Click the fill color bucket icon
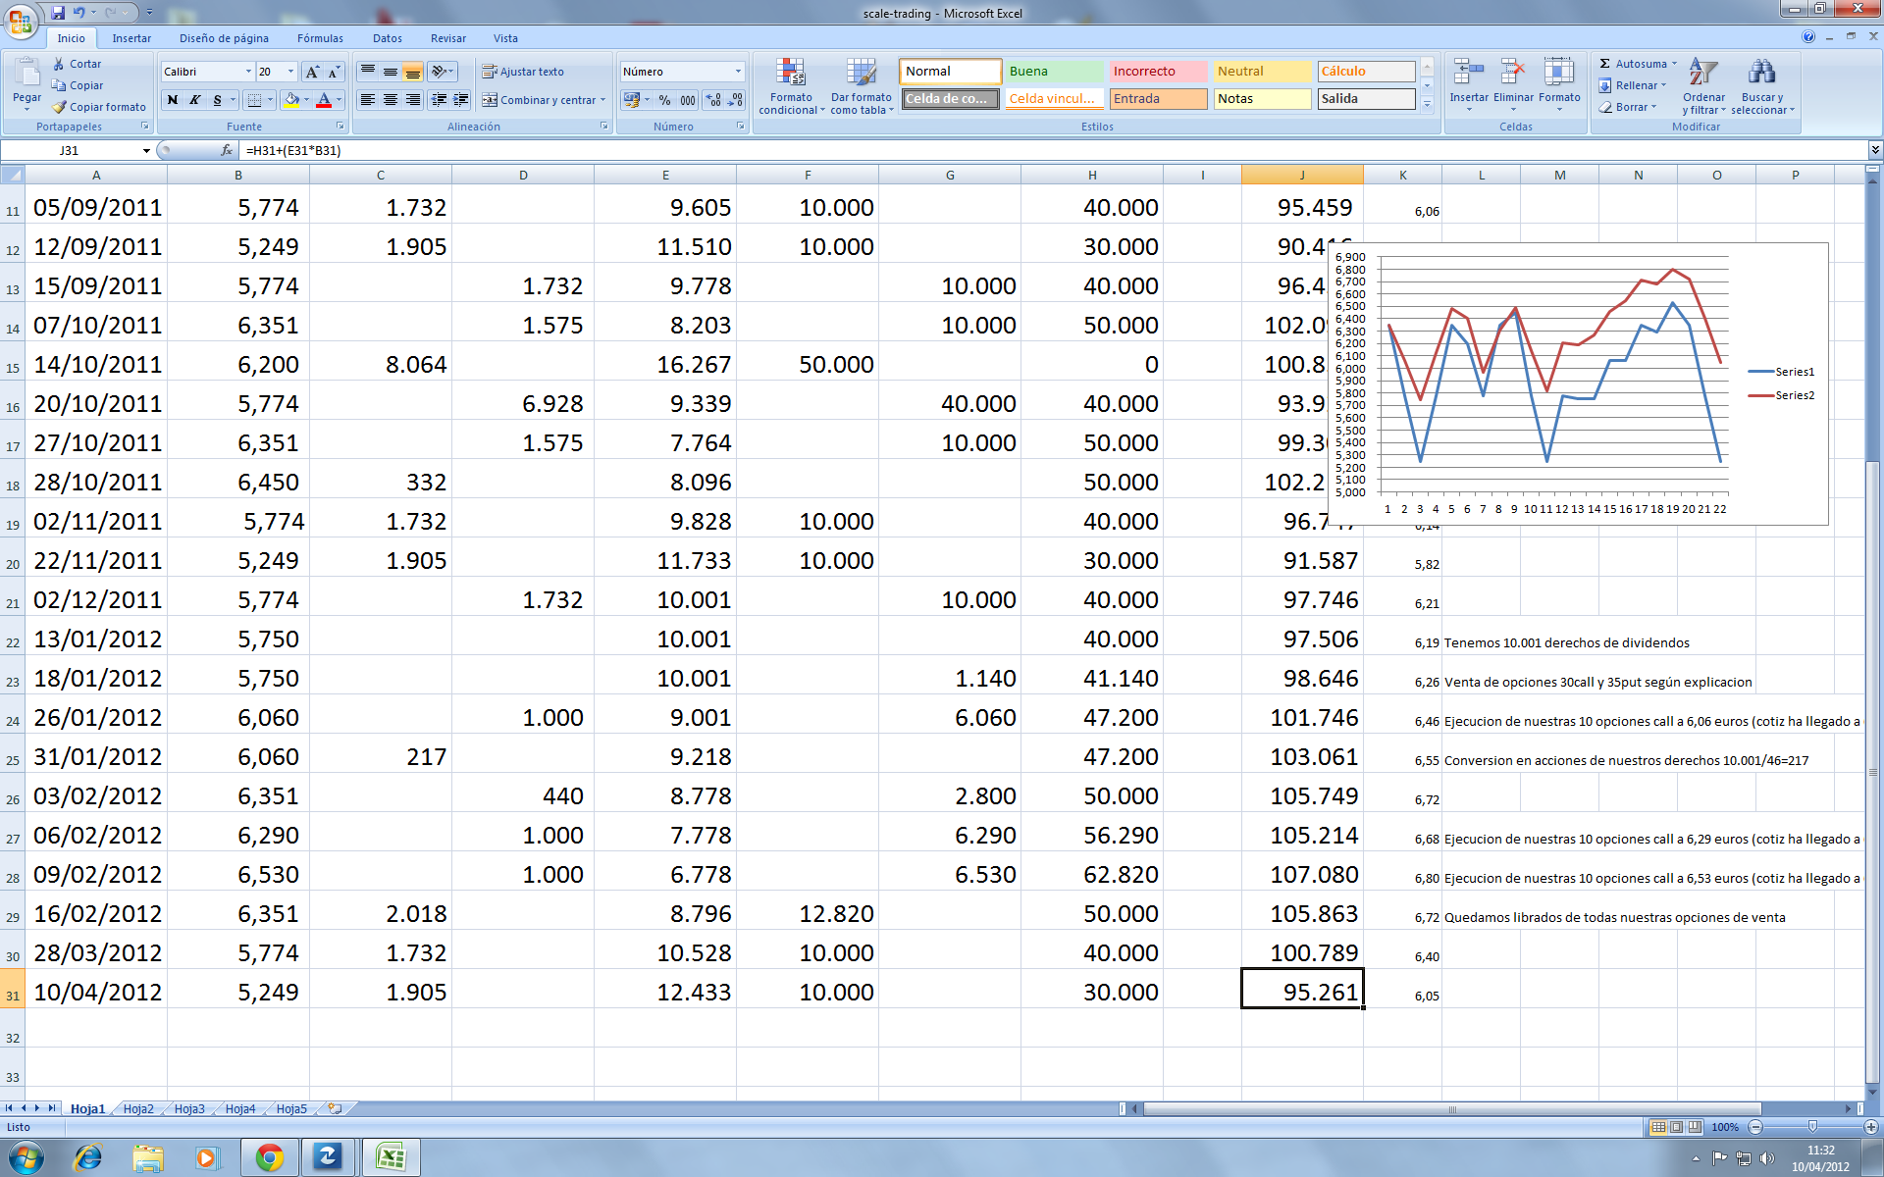Viewport: 1884px width, 1177px height. (291, 100)
